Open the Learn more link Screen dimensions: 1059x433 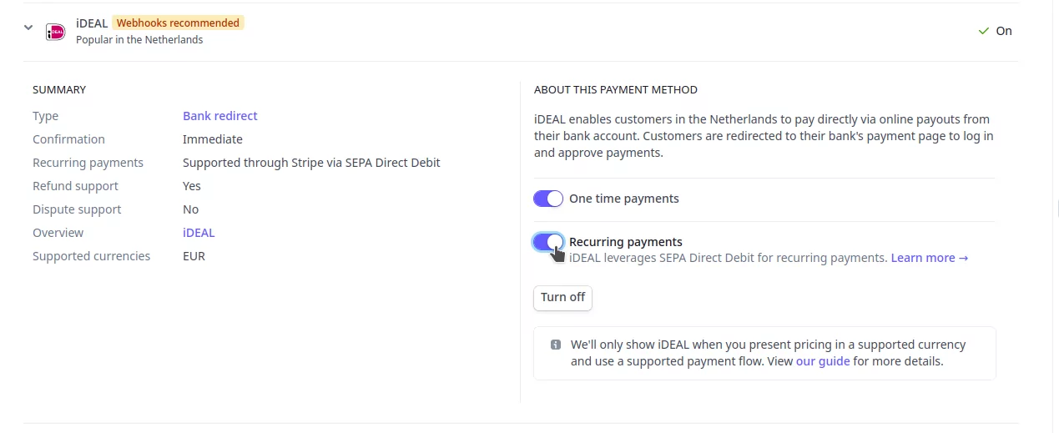[x=930, y=258]
